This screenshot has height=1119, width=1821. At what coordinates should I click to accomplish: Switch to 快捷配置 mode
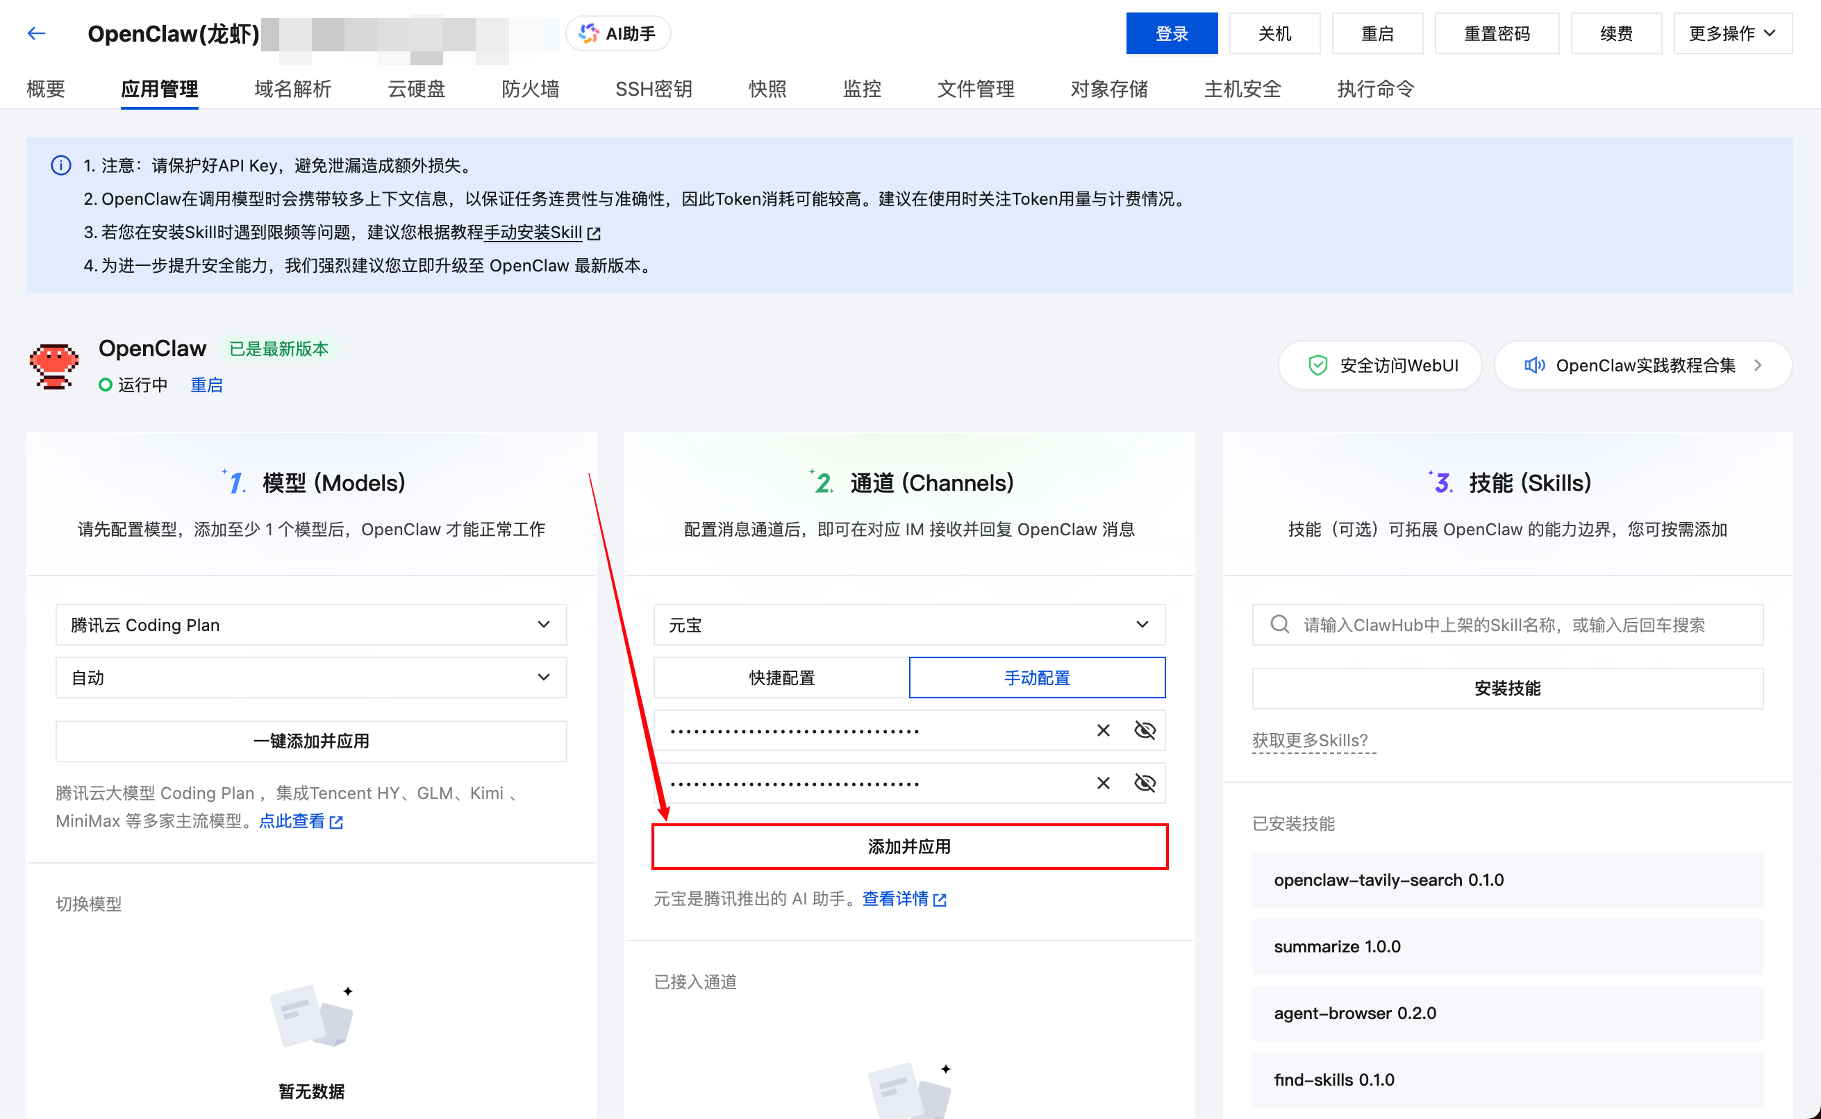coord(782,678)
